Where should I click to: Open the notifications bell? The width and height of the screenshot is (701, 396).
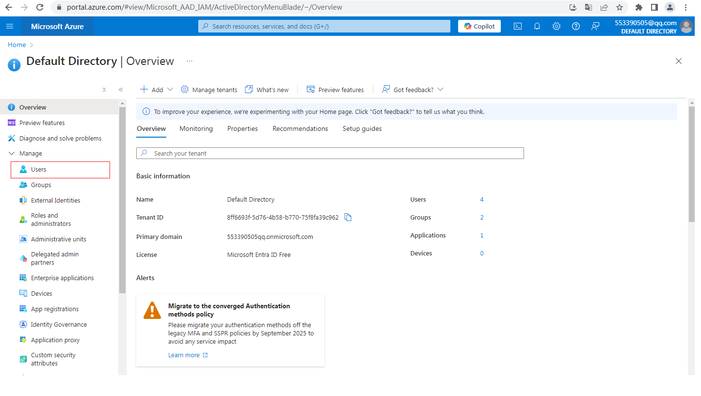pos(537,26)
